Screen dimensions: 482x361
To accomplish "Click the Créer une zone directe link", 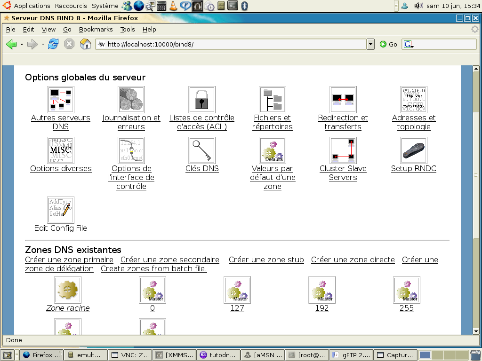I will 353,259.
